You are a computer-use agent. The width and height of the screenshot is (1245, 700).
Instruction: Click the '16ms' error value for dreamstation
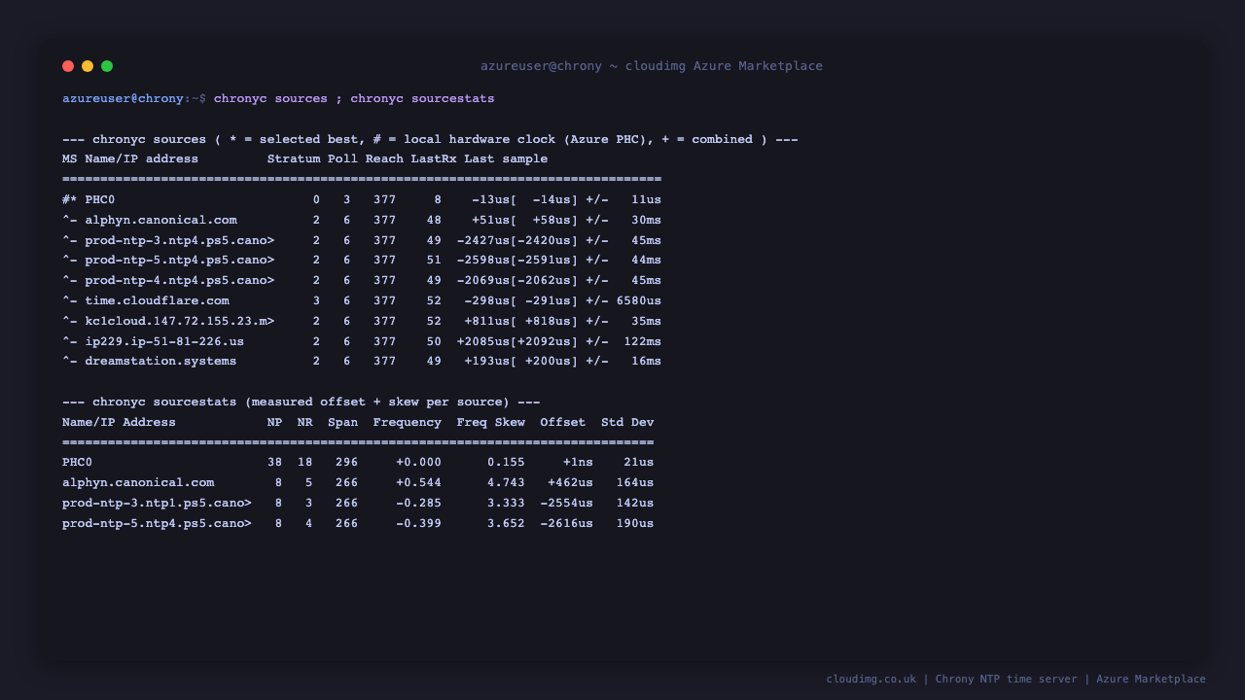point(646,361)
